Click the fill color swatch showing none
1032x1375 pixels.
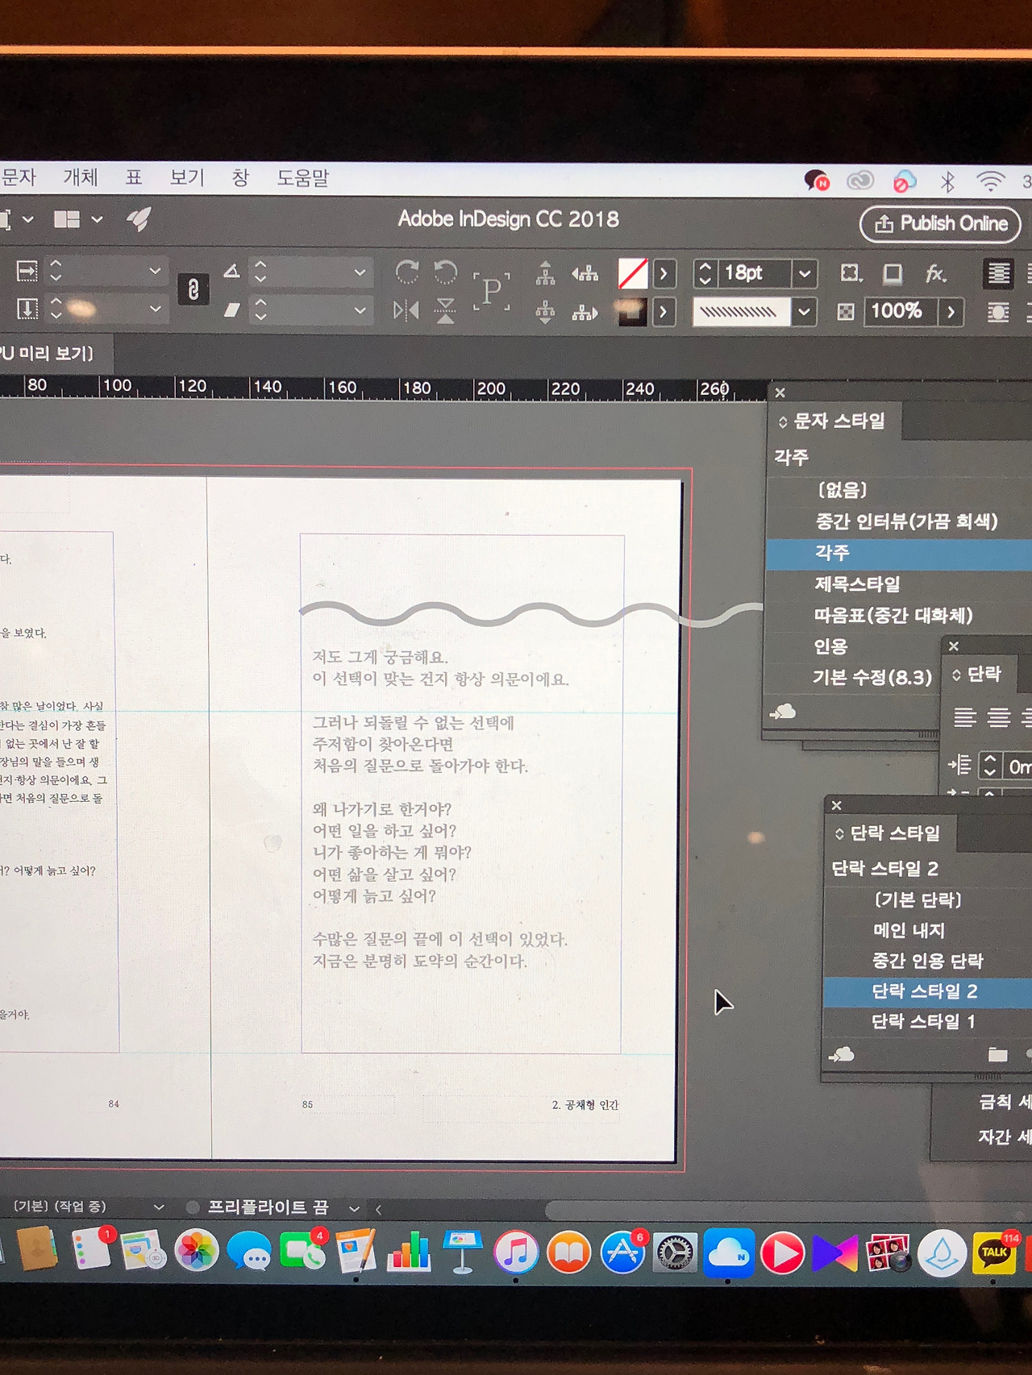pos(633,274)
